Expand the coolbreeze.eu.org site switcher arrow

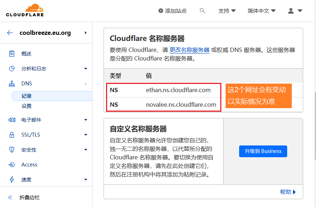(86, 33)
